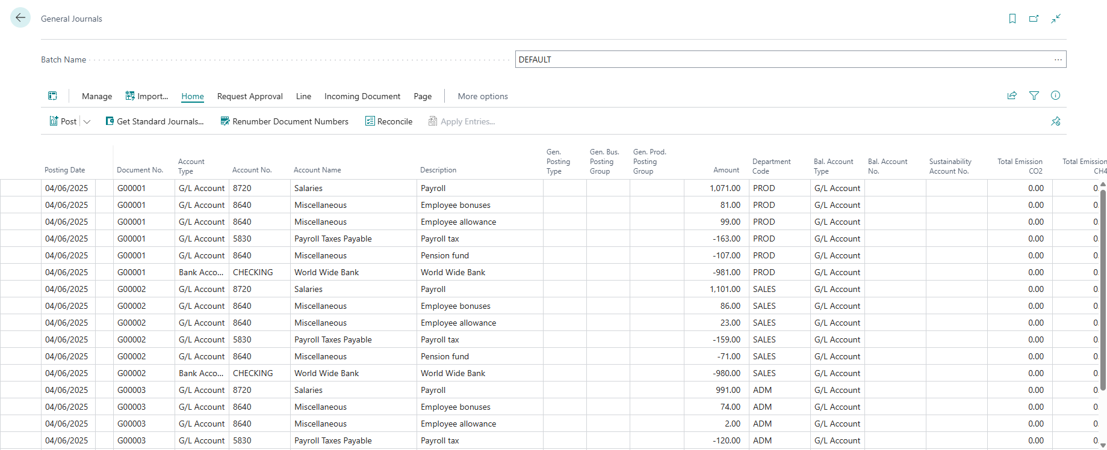This screenshot has height=450, width=1107.
Task: Open the Line menu
Action: (303, 96)
